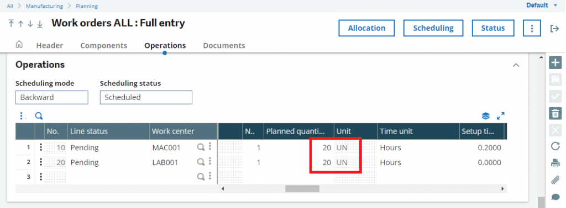The width and height of the screenshot is (566, 208).
Task: Open comments with the speech bubble icon
Action: click(x=555, y=197)
